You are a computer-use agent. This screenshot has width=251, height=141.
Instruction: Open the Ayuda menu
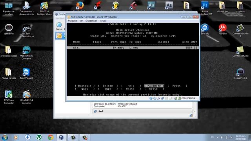(x=103, y=21)
